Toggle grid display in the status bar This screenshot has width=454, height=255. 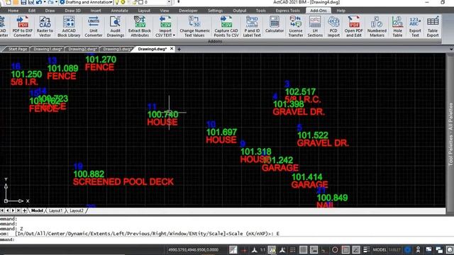pyautogui.click(x=303, y=249)
